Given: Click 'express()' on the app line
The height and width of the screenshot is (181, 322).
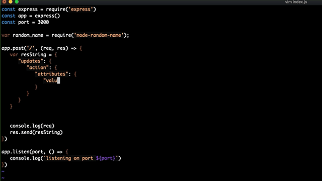Looking at the screenshot, I should 47,16.
